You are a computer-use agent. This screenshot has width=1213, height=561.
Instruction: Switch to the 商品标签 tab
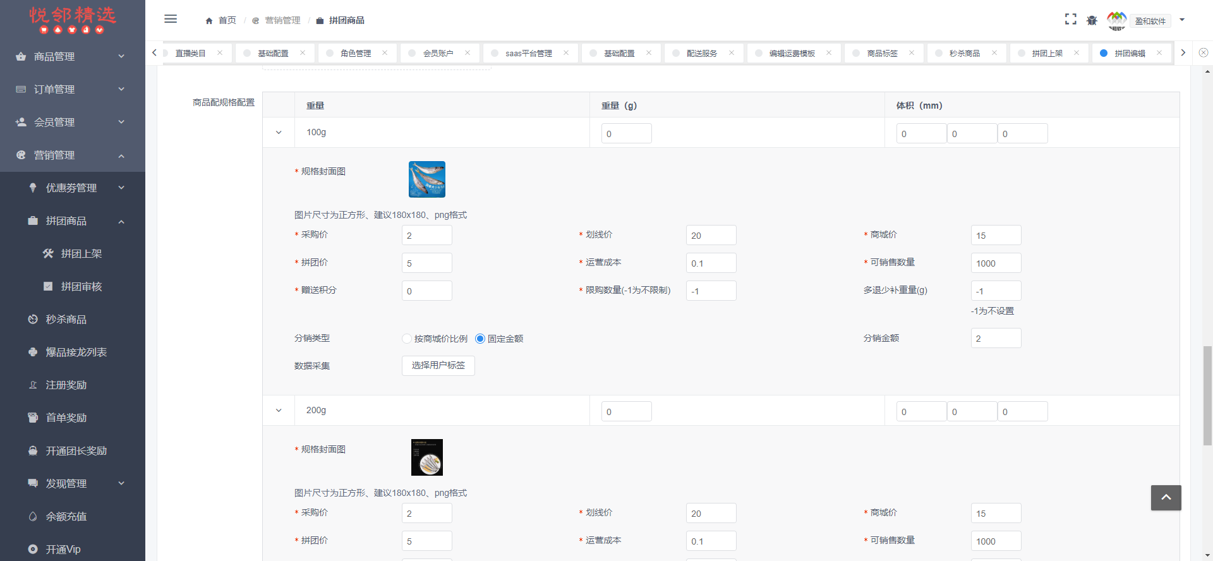(x=883, y=53)
